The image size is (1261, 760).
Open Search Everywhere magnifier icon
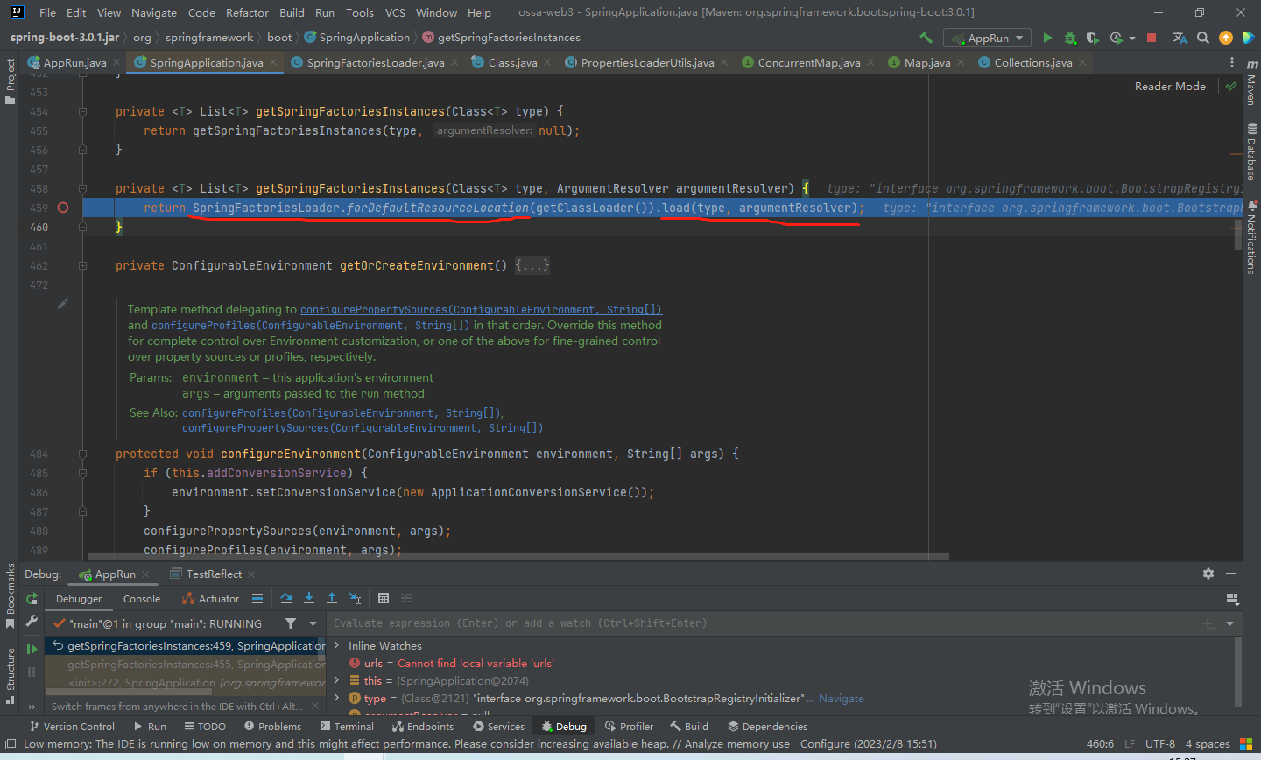pyautogui.click(x=1203, y=38)
